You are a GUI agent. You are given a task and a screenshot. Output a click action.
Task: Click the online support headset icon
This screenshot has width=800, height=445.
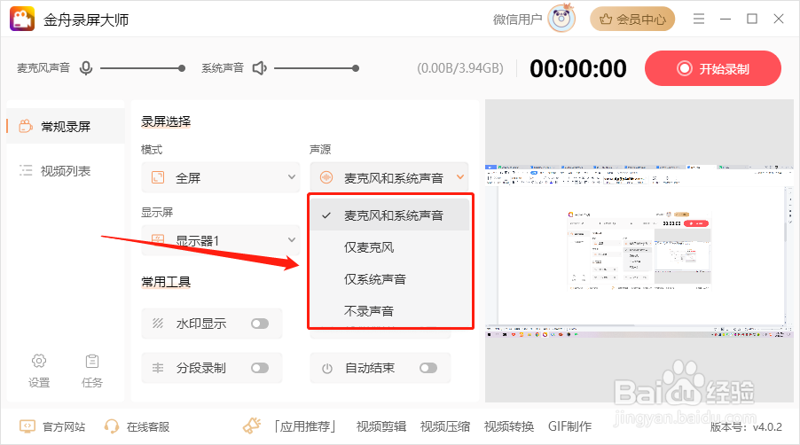tap(111, 426)
